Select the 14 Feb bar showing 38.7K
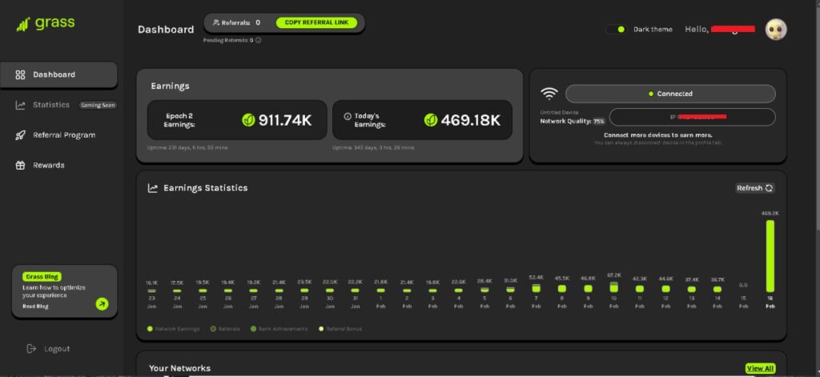The width and height of the screenshot is (820, 377). tap(717, 289)
